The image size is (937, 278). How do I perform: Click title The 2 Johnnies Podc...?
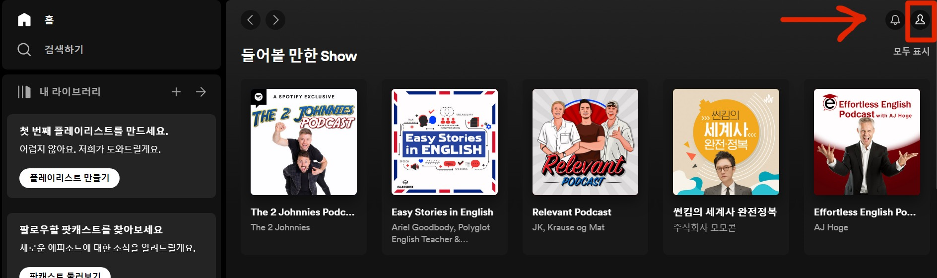[x=303, y=212]
